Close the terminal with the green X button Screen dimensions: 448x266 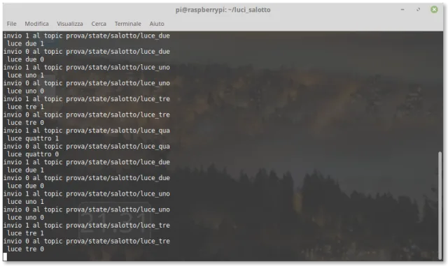[434, 10]
